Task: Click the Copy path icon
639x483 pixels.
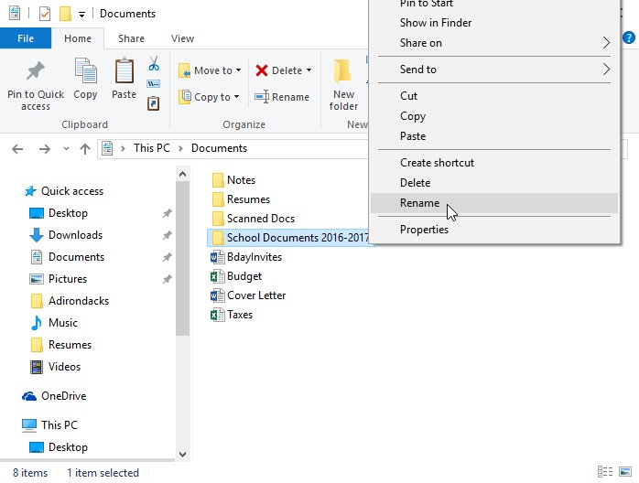Action: 153,84
